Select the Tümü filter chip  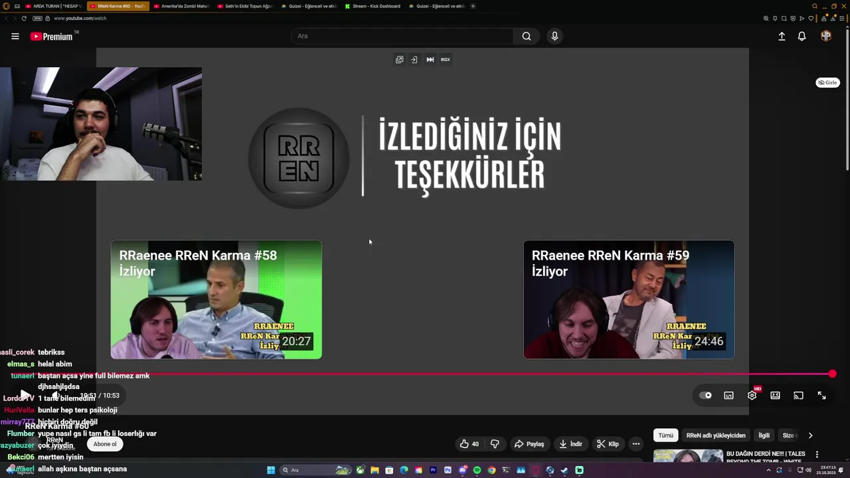pos(665,436)
